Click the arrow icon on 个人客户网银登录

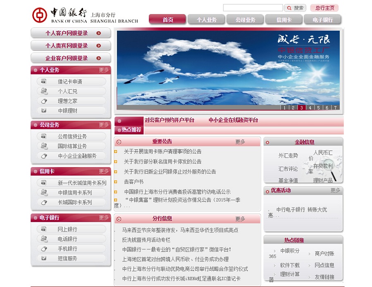tap(99, 33)
